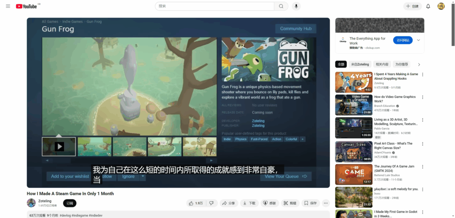Click the plus tag button in video
Image resolution: width=455 pixels, height=218 pixels.
coord(303,139)
